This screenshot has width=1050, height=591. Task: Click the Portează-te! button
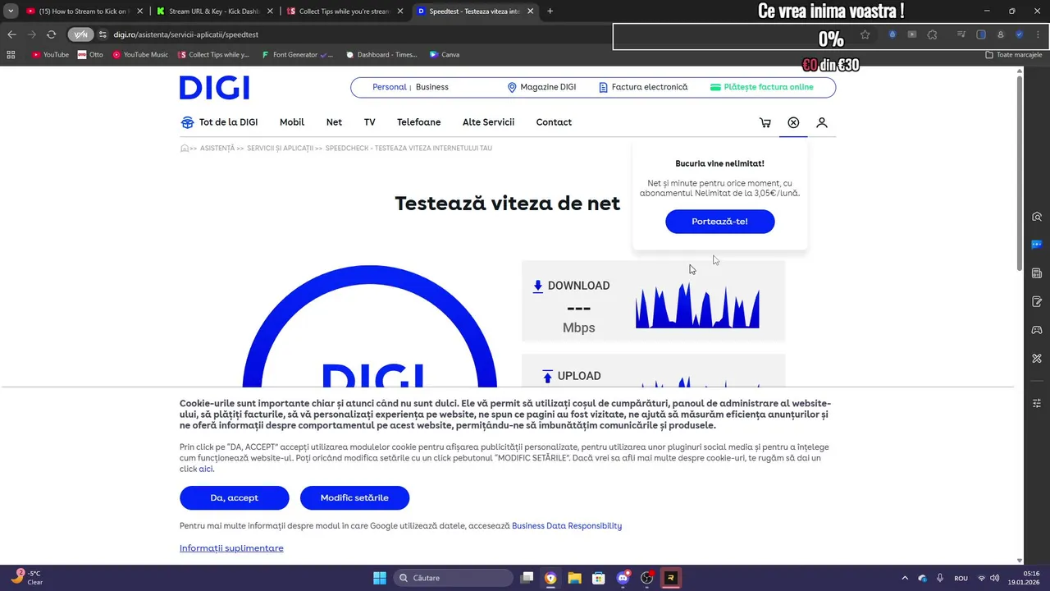click(719, 222)
